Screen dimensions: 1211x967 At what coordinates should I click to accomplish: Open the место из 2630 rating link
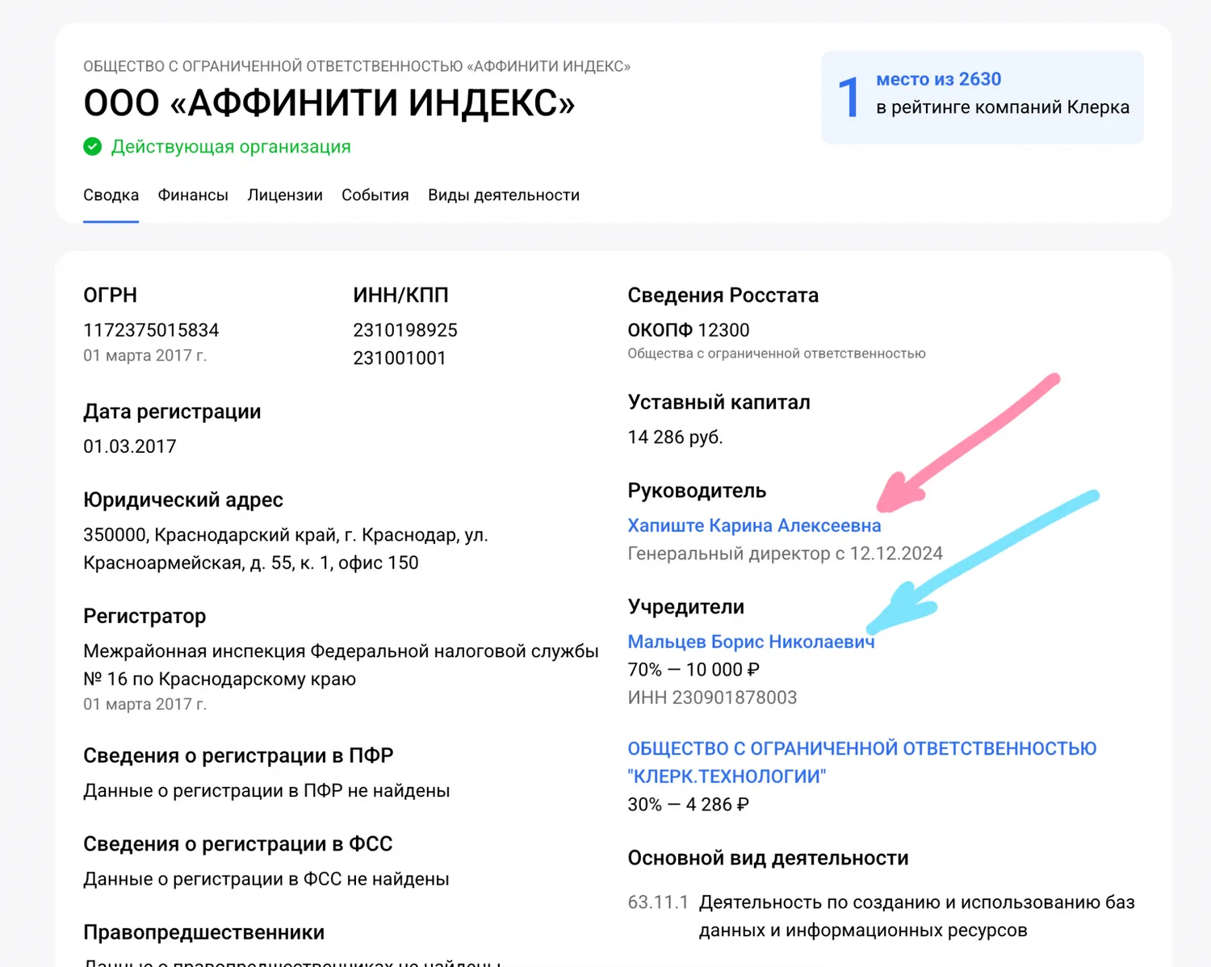point(939,79)
